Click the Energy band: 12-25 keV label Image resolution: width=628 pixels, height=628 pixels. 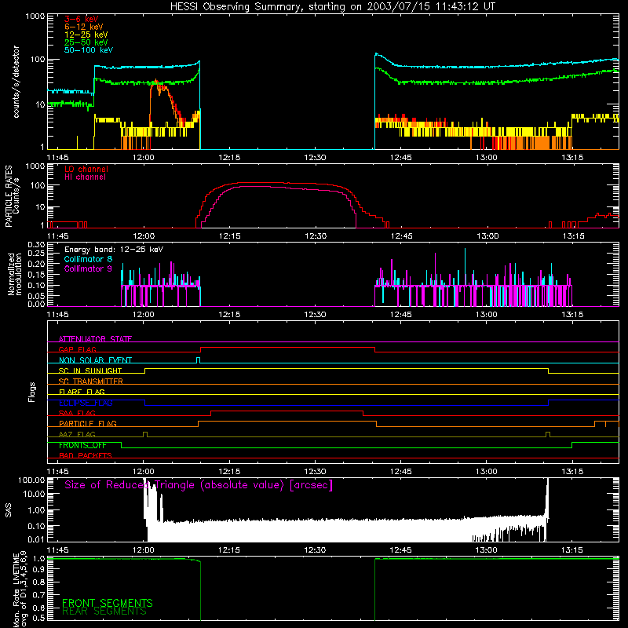tap(114, 250)
